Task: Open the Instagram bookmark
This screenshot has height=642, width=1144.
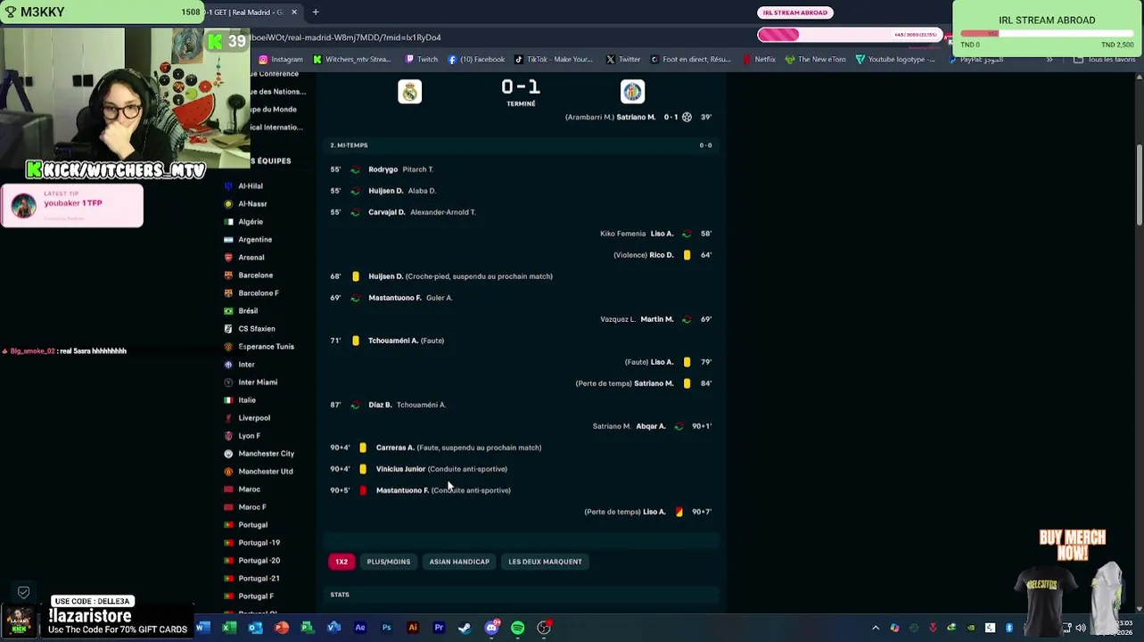Action: point(281,60)
